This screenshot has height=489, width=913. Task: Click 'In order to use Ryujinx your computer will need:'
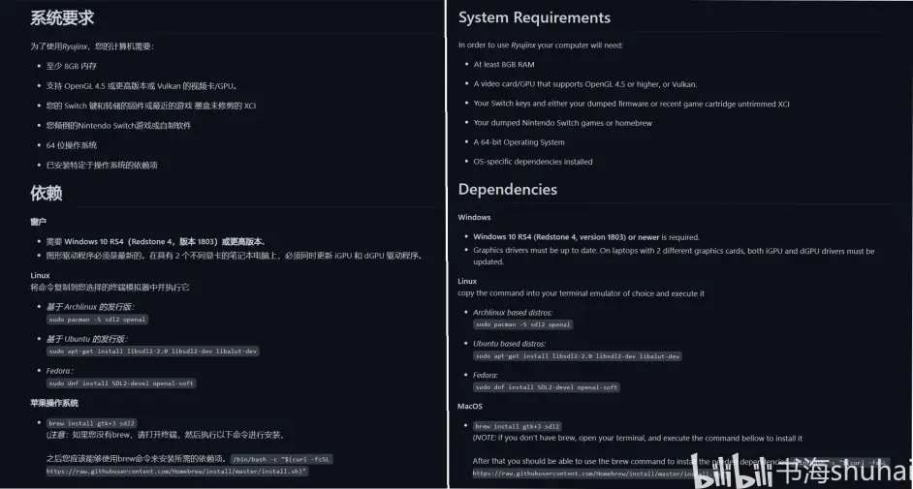pyautogui.click(x=541, y=45)
